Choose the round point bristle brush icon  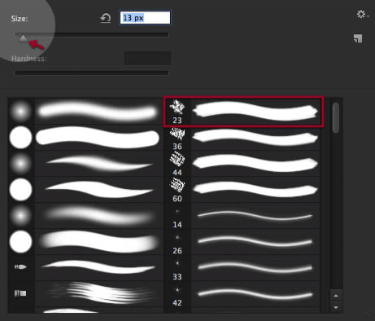point(20,267)
